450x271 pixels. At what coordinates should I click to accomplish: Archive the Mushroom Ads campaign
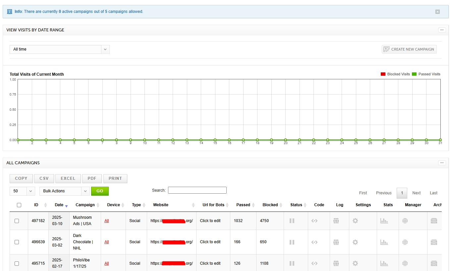click(434, 221)
